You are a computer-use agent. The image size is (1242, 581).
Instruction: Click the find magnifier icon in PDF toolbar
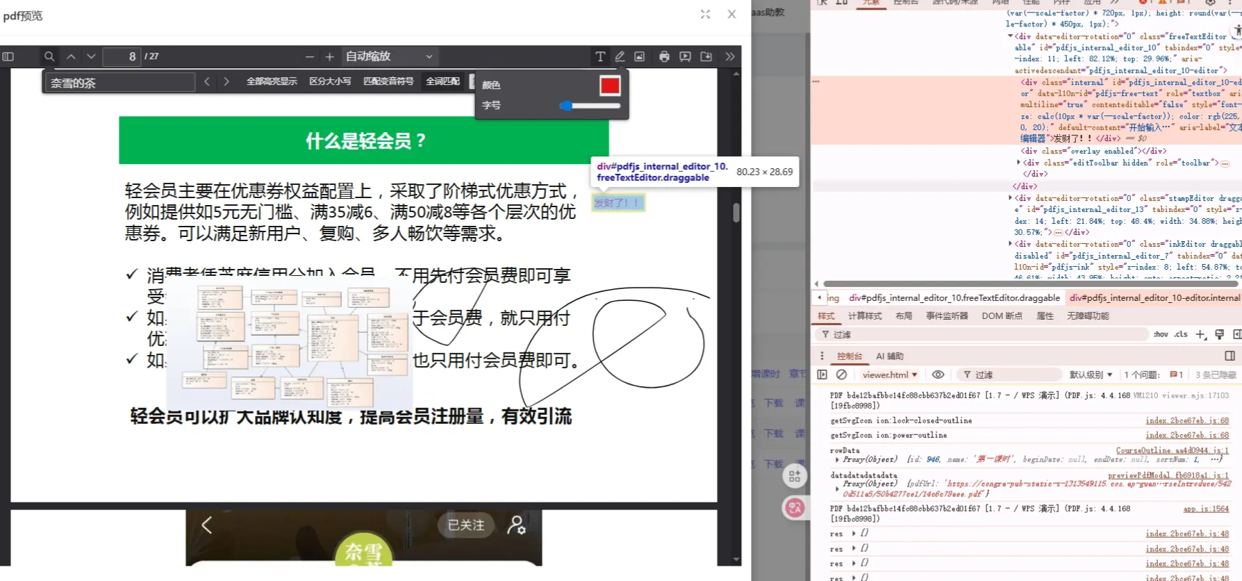(x=49, y=56)
